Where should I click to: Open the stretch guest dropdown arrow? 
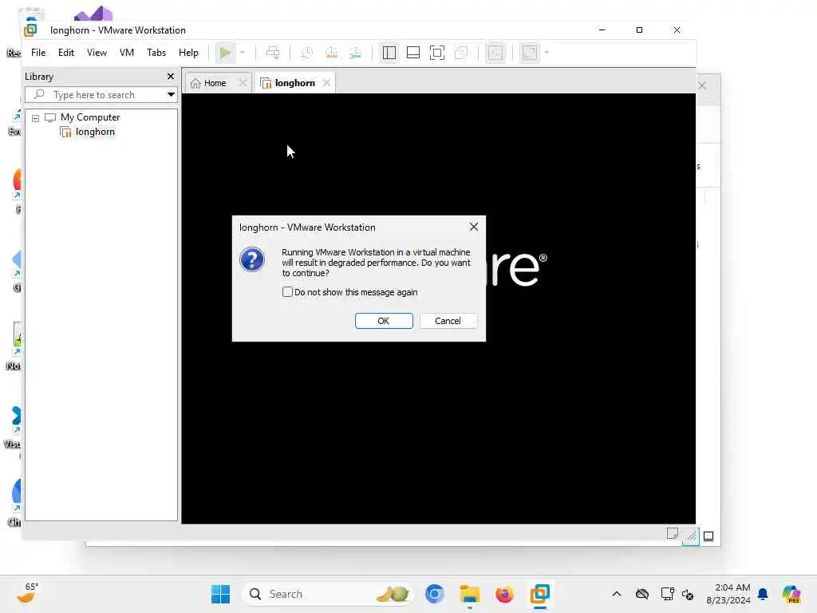547,53
